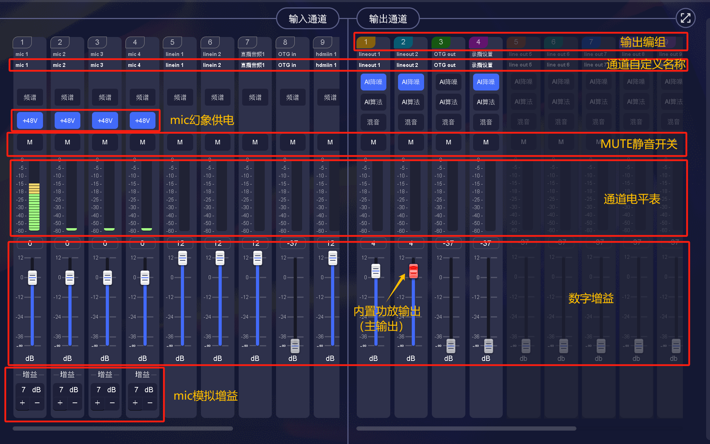Select output group 3 green tag
The image size is (710, 444).
pyautogui.click(x=441, y=42)
